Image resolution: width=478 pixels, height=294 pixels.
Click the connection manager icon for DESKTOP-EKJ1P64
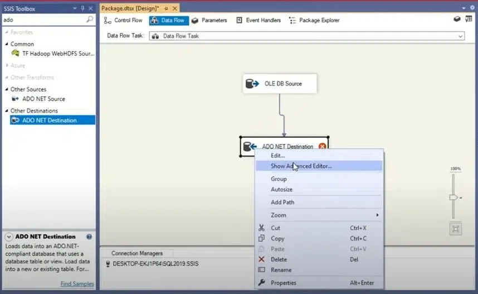click(108, 264)
